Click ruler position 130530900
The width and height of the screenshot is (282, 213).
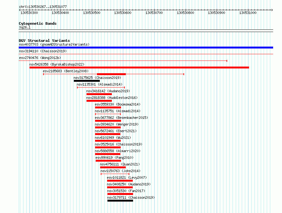pyautogui.click(x=216, y=13)
